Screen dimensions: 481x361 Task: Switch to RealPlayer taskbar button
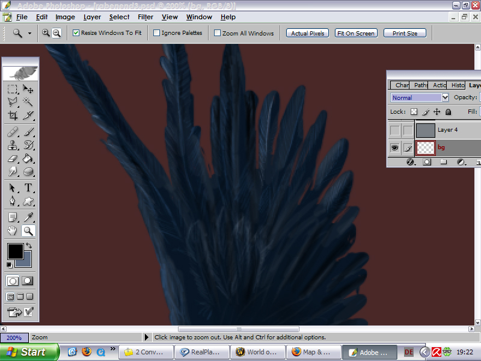click(201, 352)
